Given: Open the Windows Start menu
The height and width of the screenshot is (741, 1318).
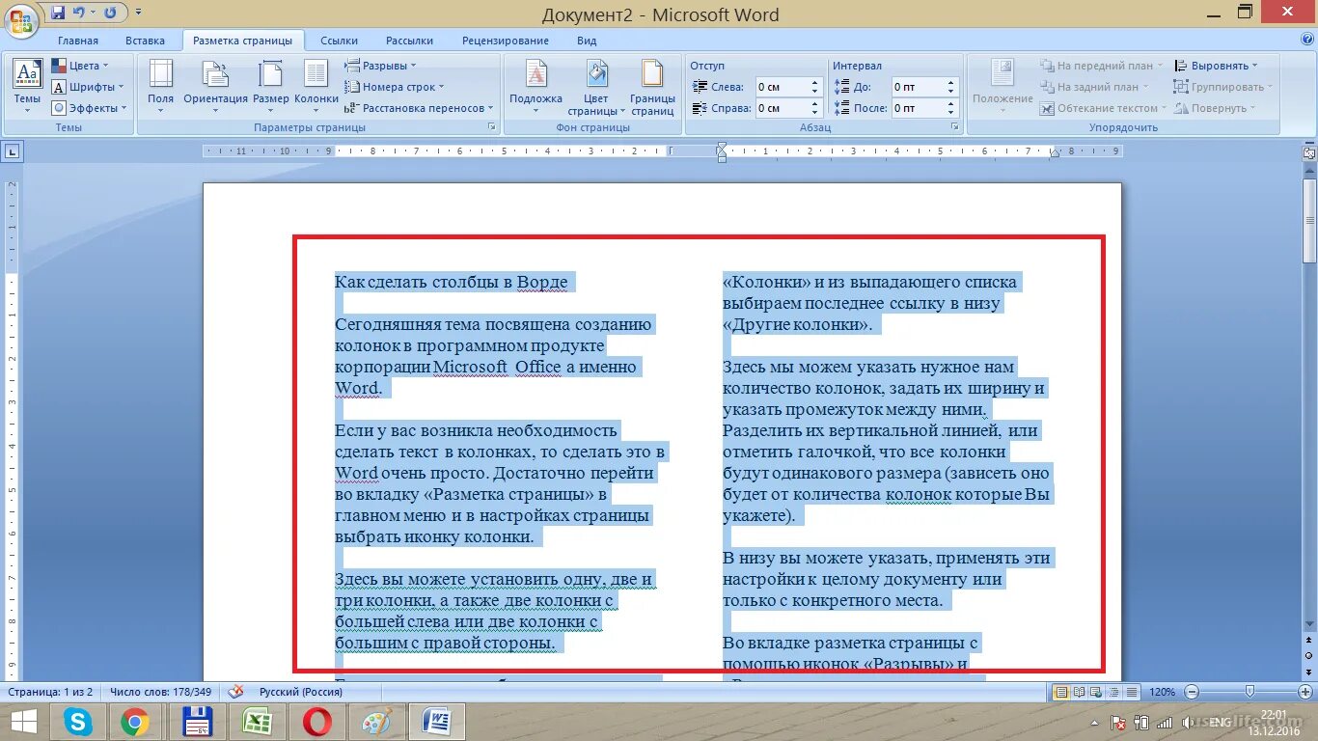Looking at the screenshot, I should (x=23, y=722).
